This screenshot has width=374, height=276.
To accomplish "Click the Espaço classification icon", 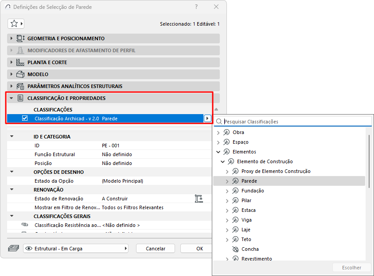I will point(226,142).
